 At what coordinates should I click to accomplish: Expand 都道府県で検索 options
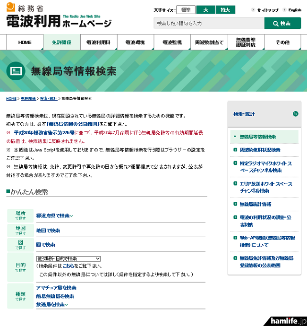pos(55,216)
